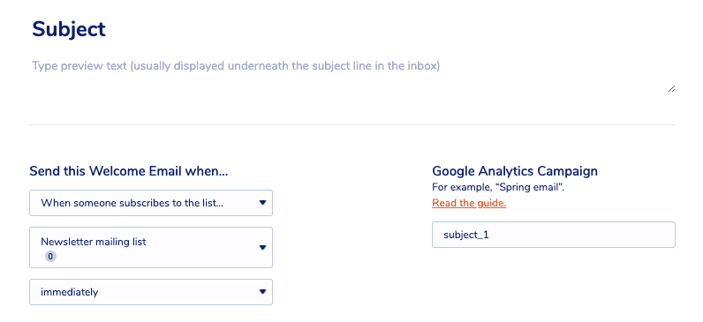Screen dimensions: 703x322
Task: Click the 'For example, Spring email' hint text
Action: pos(498,187)
